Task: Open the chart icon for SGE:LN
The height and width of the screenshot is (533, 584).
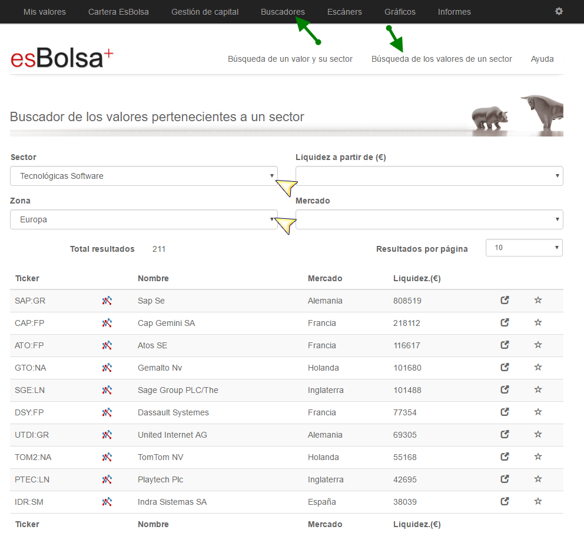Action: (107, 389)
